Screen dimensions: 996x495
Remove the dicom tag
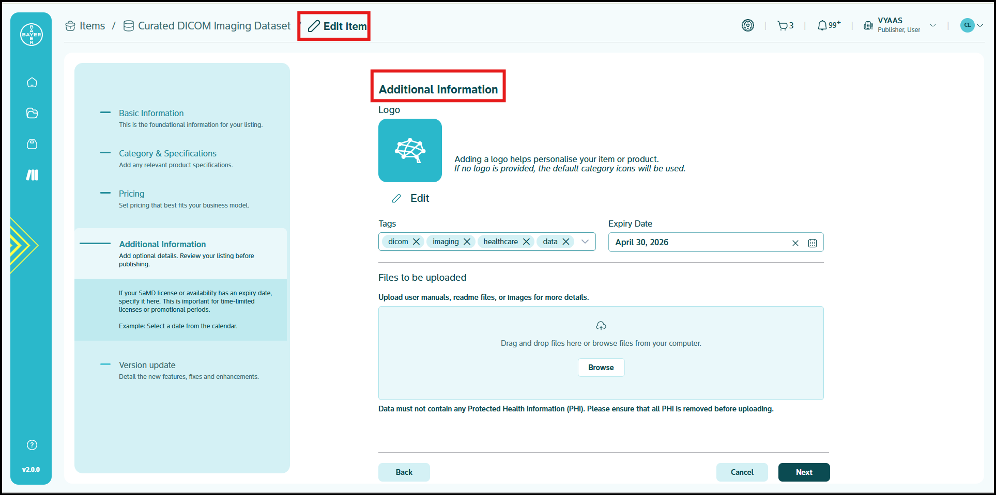click(x=417, y=241)
